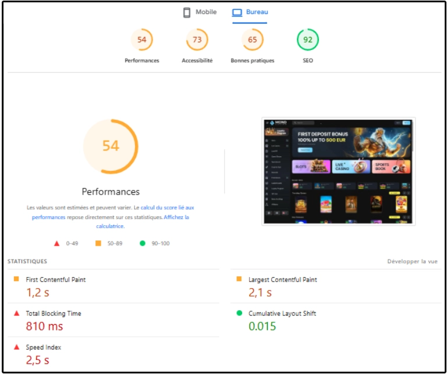Viewport: 447px width, 374px height.
Task: Click the green circle 90–100 legend icon
Action: coord(143,243)
